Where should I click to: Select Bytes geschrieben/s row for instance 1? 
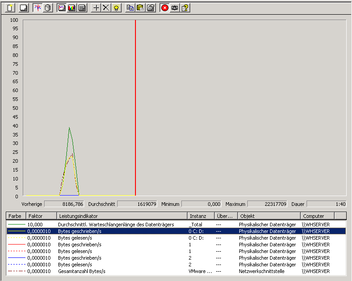pos(176,245)
